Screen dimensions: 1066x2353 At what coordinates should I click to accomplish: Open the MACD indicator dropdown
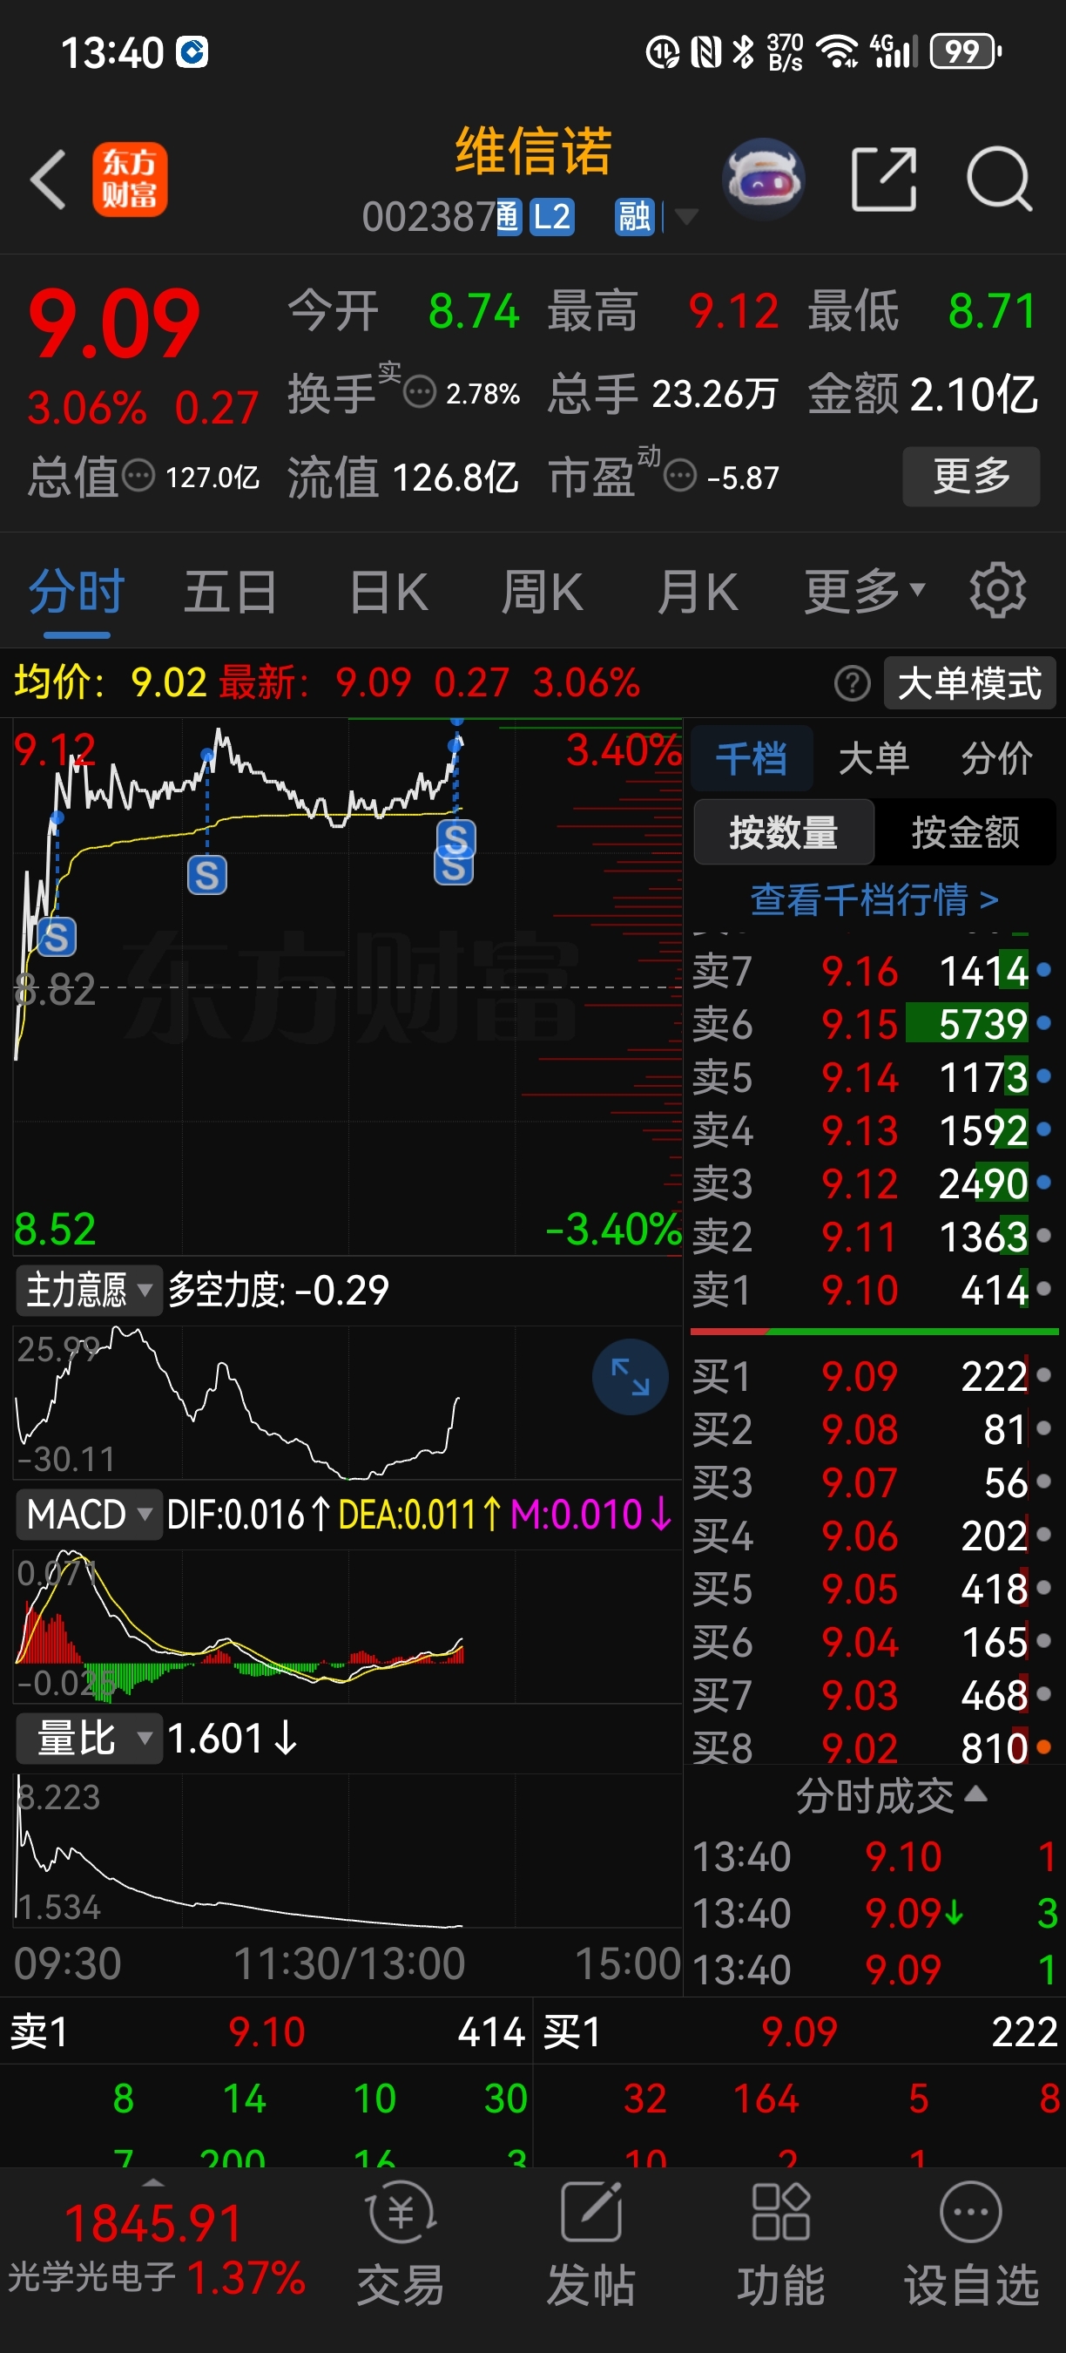(x=89, y=1515)
